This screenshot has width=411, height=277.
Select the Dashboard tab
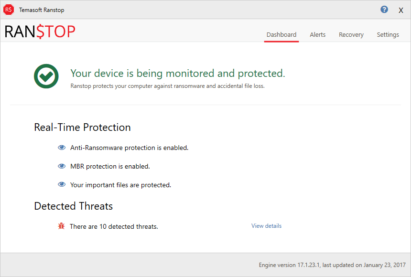point(281,34)
